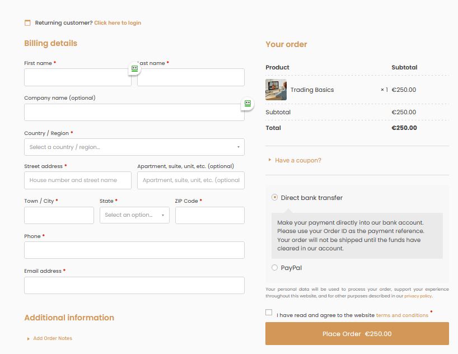Click the password manager icon on Company name
This screenshot has width=458, height=354.
coord(247,104)
